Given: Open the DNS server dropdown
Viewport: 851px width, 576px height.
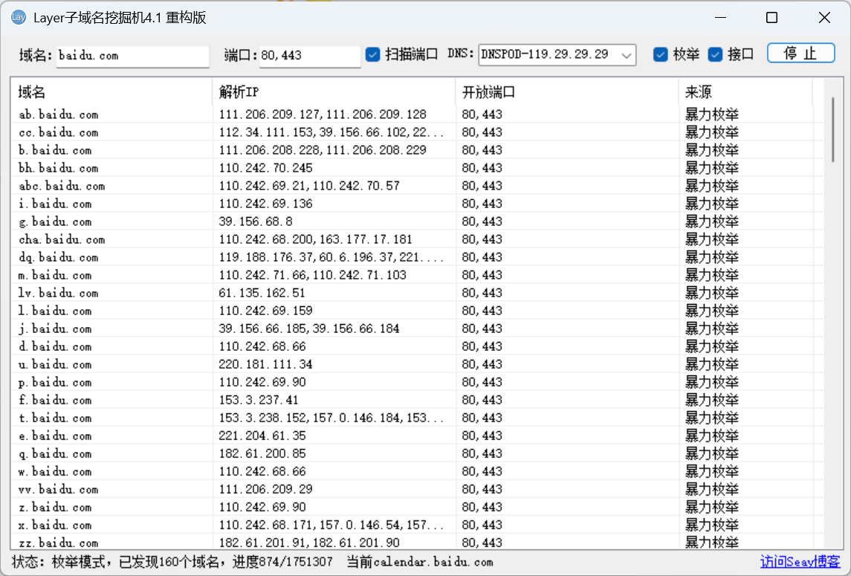Looking at the screenshot, I should pyautogui.click(x=557, y=55).
